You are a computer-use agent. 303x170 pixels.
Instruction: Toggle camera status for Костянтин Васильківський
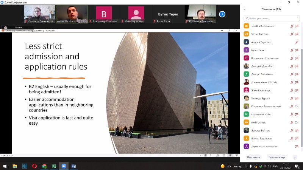pyautogui.click(x=297, y=106)
